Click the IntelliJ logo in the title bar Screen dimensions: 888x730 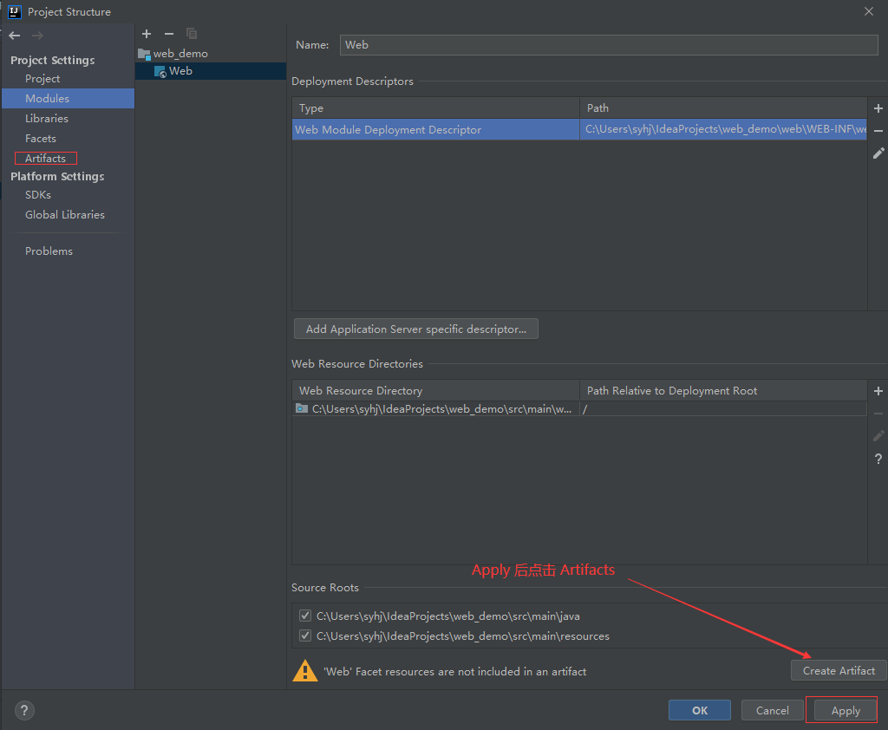pyautogui.click(x=14, y=11)
